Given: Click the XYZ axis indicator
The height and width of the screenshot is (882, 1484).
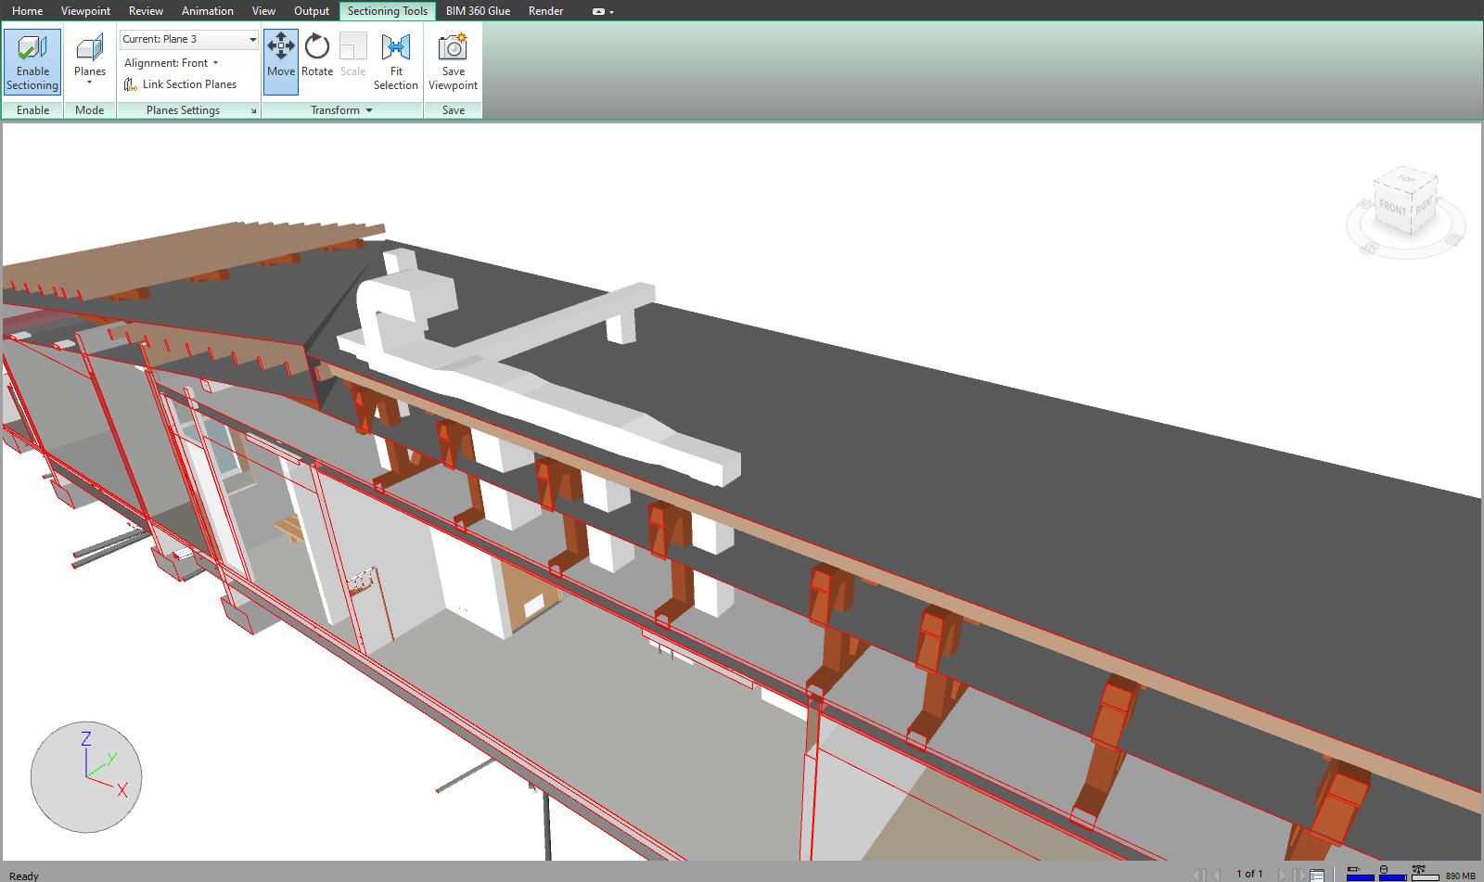Looking at the screenshot, I should click(x=86, y=776).
